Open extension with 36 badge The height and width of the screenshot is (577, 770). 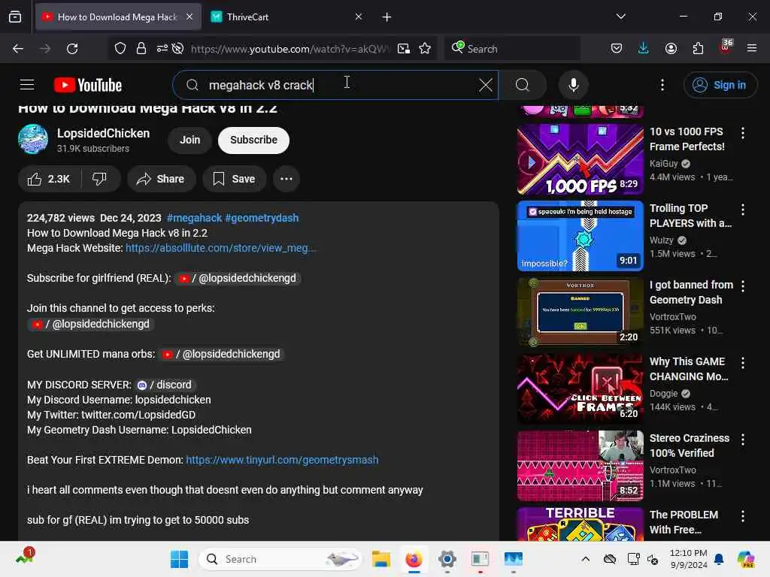[726, 47]
